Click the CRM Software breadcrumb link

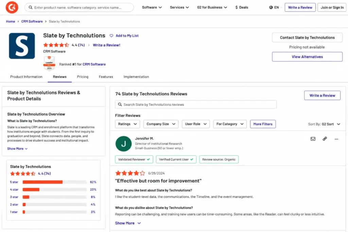click(32, 21)
